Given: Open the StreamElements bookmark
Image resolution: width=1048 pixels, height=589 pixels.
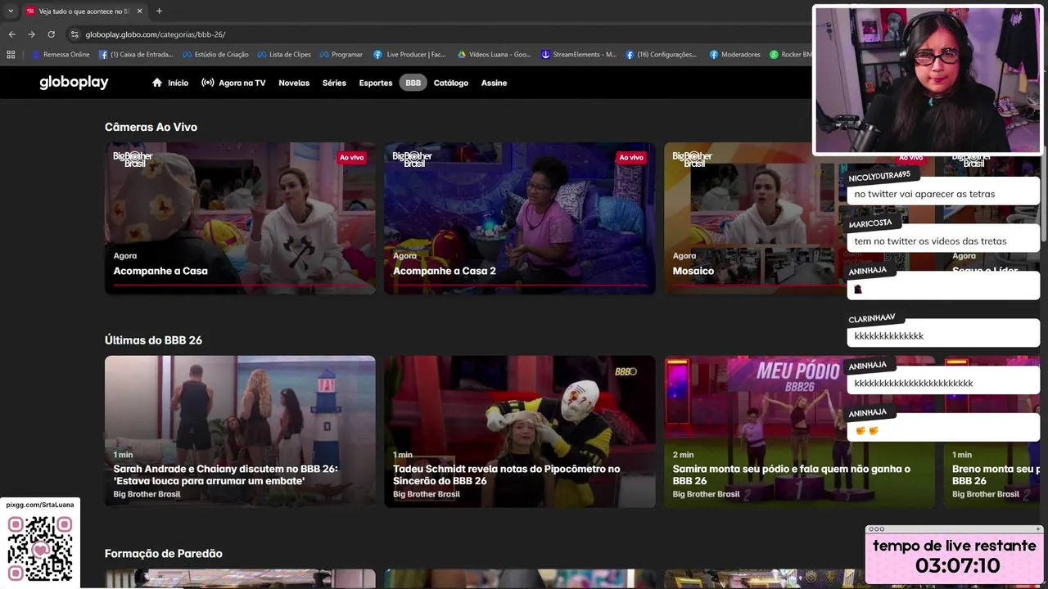Looking at the screenshot, I should coord(579,55).
